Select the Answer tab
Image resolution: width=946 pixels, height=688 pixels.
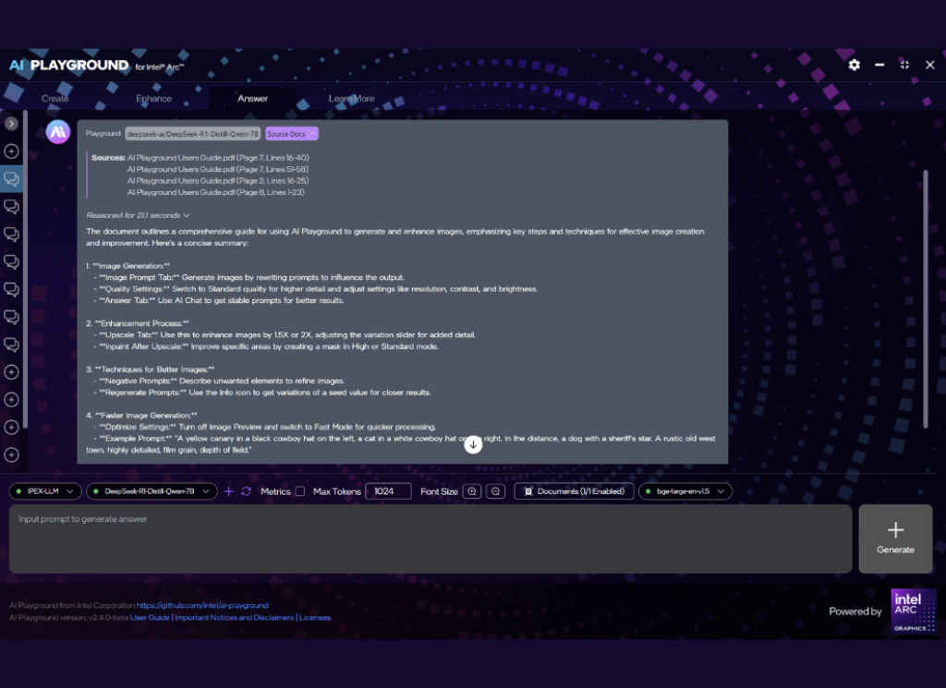coord(252,98)
